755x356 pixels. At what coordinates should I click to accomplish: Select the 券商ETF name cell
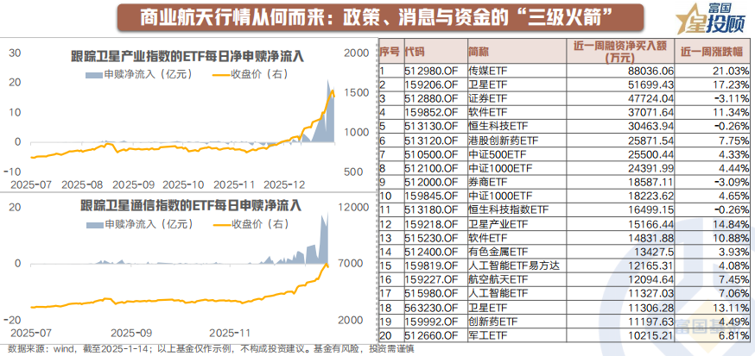(x=517, y=182)
